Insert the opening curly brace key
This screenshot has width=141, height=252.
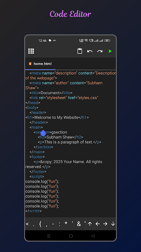(40, 224)
